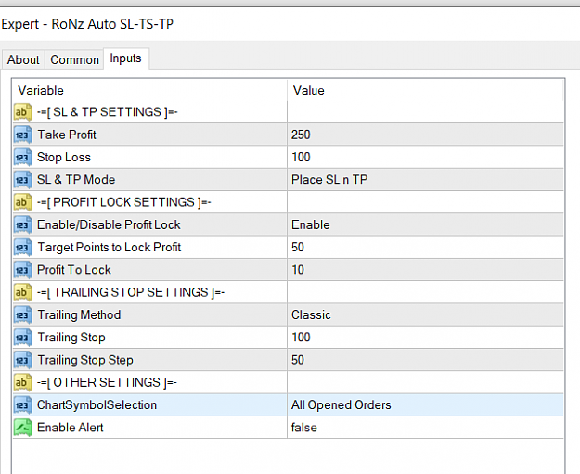Image resolution: width=580 pixels, height=474 pixels.
Task: Click the integer icon next to Stop Loss
Action: click(22, 157)
